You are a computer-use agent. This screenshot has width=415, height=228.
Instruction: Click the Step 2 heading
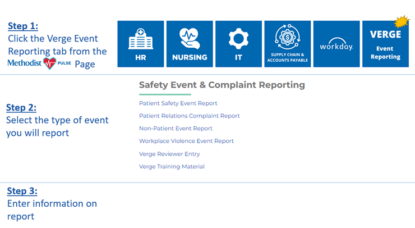pyautogui.click(x=21, y=108)
